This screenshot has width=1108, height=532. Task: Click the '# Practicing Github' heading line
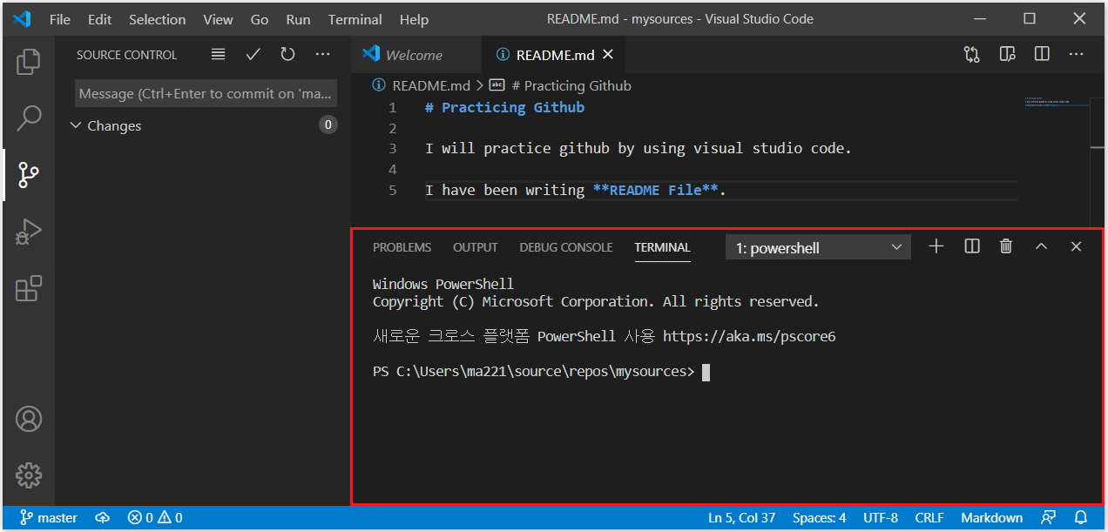pyautogui.click(x=504, y=108)
